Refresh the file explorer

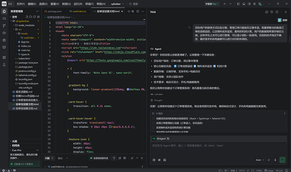[34, 17]
